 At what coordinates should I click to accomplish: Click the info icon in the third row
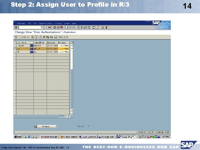(31, 52)
